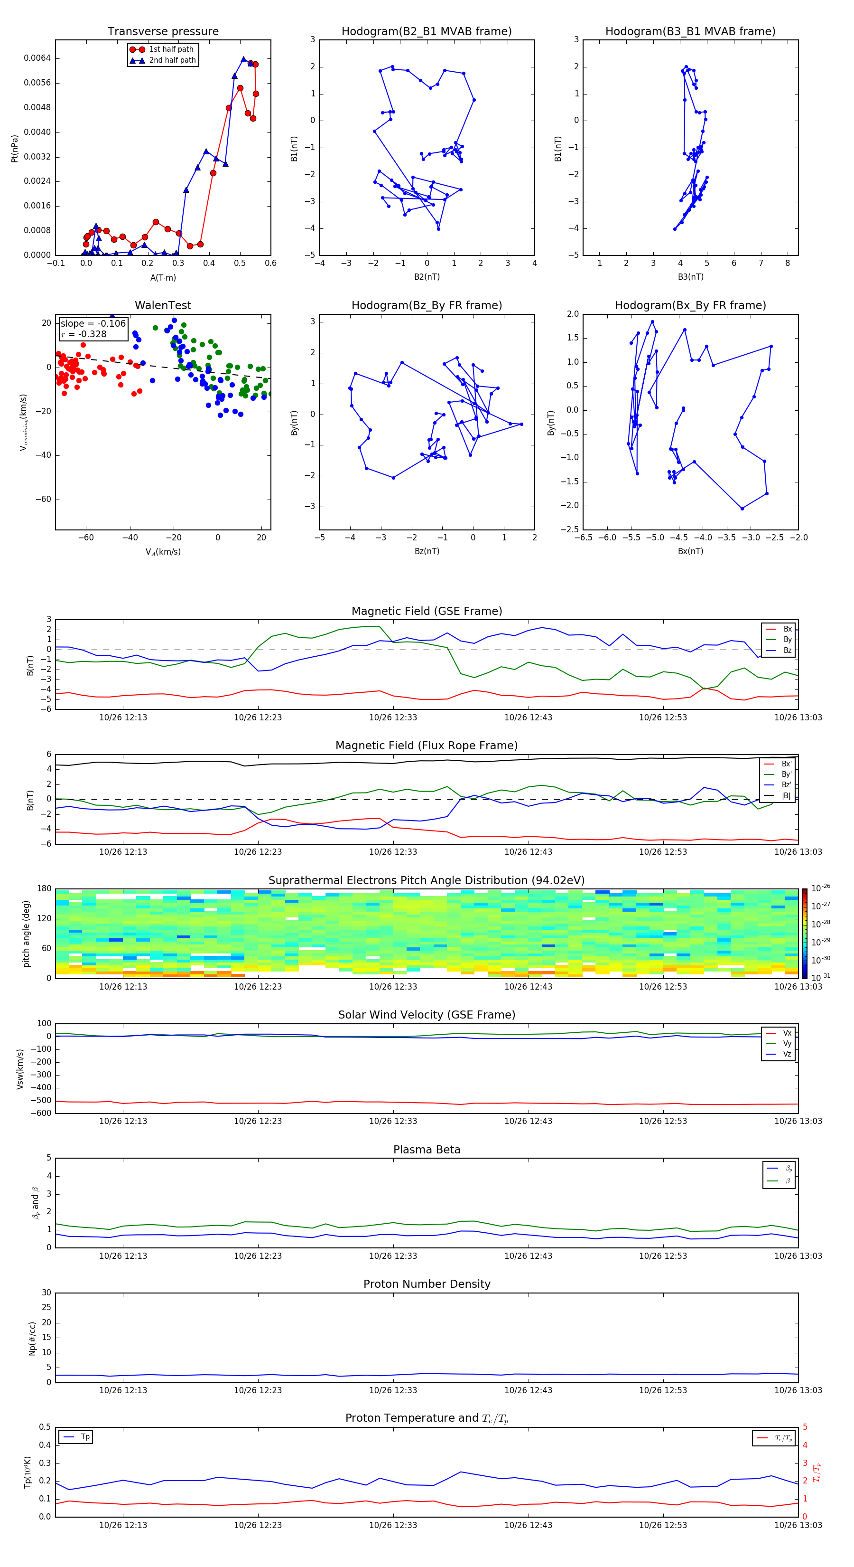Select "|B|" in the Flux Rope legend

pyautogui.click(x=778, y=796)
